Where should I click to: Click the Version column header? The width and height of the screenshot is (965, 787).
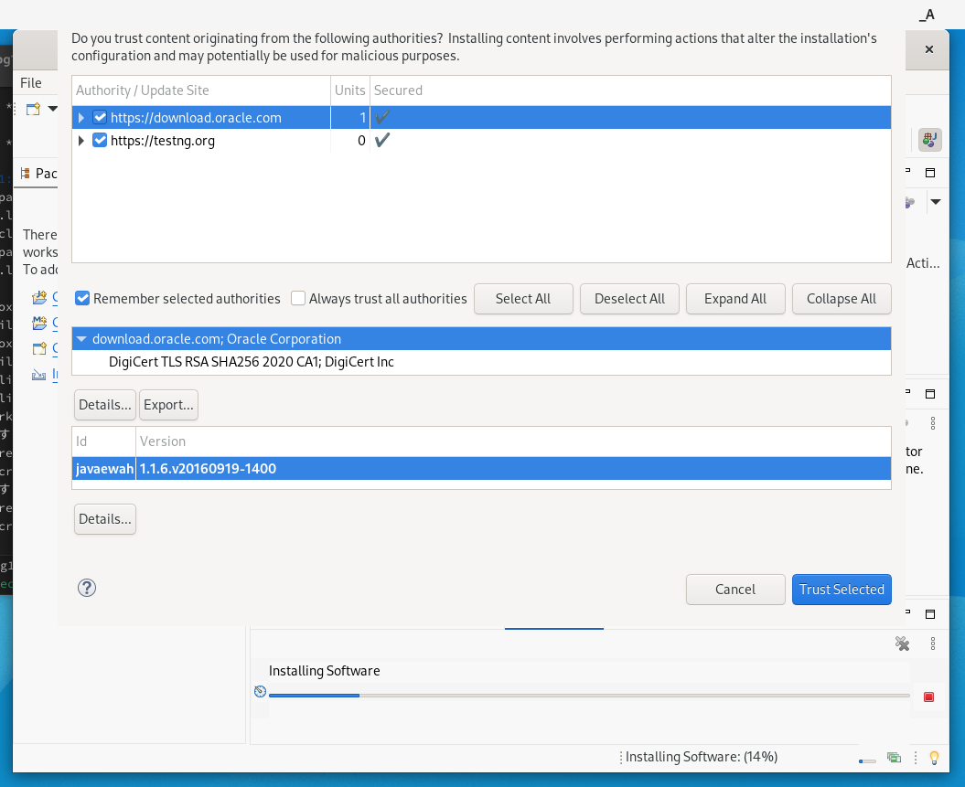click(x=513, y=441)
